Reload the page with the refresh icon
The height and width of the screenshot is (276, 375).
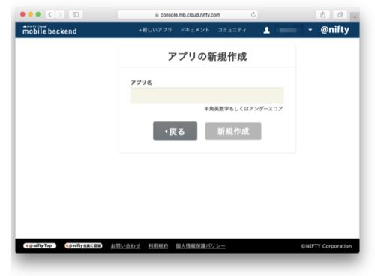(x=253, y=15)
